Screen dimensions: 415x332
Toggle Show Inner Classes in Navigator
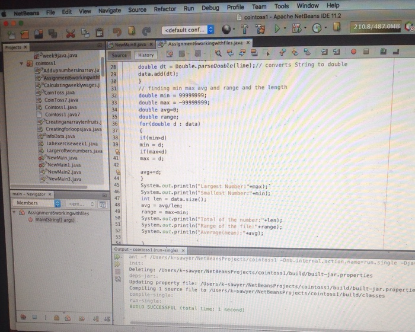tap(68, 318)
